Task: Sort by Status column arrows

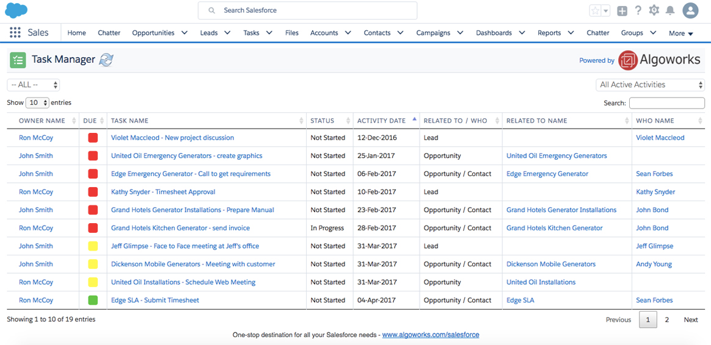Action: [348, 121]
